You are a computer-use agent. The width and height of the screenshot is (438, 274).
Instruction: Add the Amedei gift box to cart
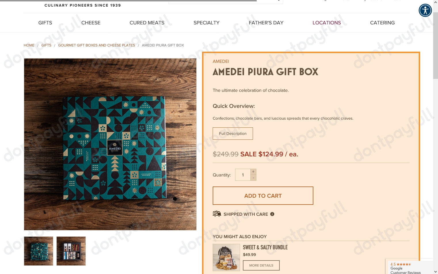[x=263, y=196]
